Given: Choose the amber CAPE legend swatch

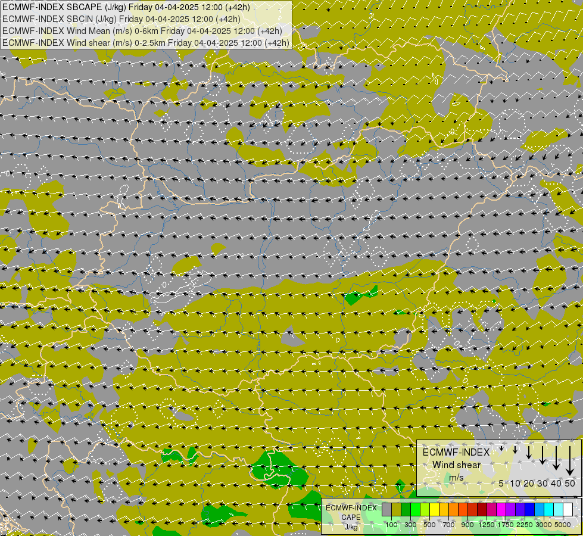Looking at the screenshot, I should point(444,509).
